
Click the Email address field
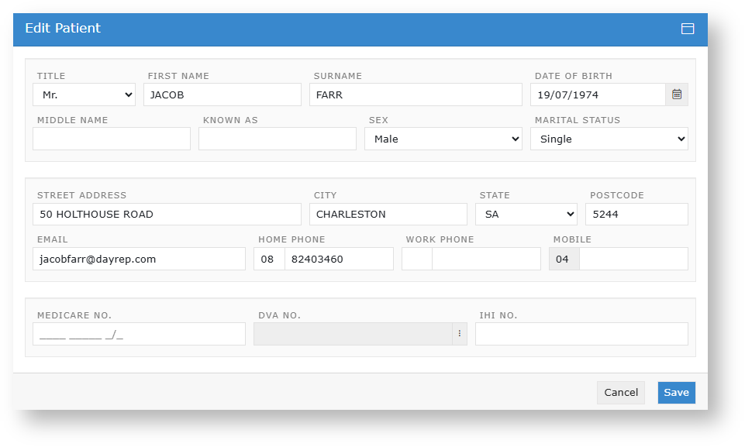pos(139,259)
